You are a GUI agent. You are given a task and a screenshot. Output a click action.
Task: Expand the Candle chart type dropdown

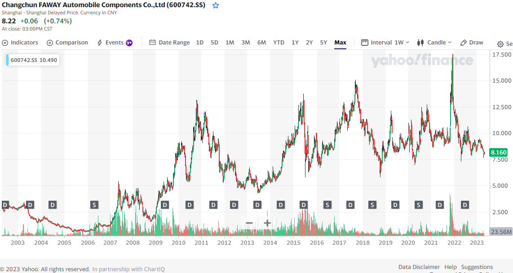tap(434, 43)
